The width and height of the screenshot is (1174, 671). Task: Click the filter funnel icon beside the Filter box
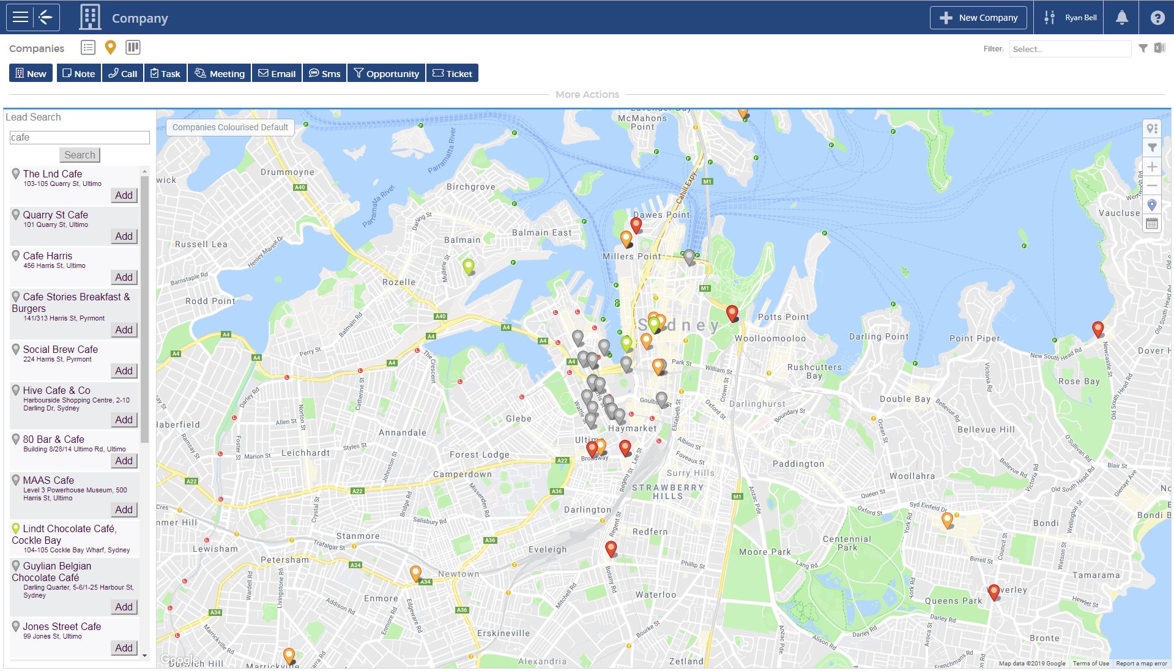click(1143, 48)
